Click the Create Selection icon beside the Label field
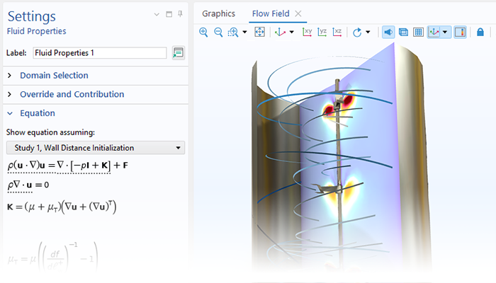This screenshot has width=496, height=283. (179, 53)
